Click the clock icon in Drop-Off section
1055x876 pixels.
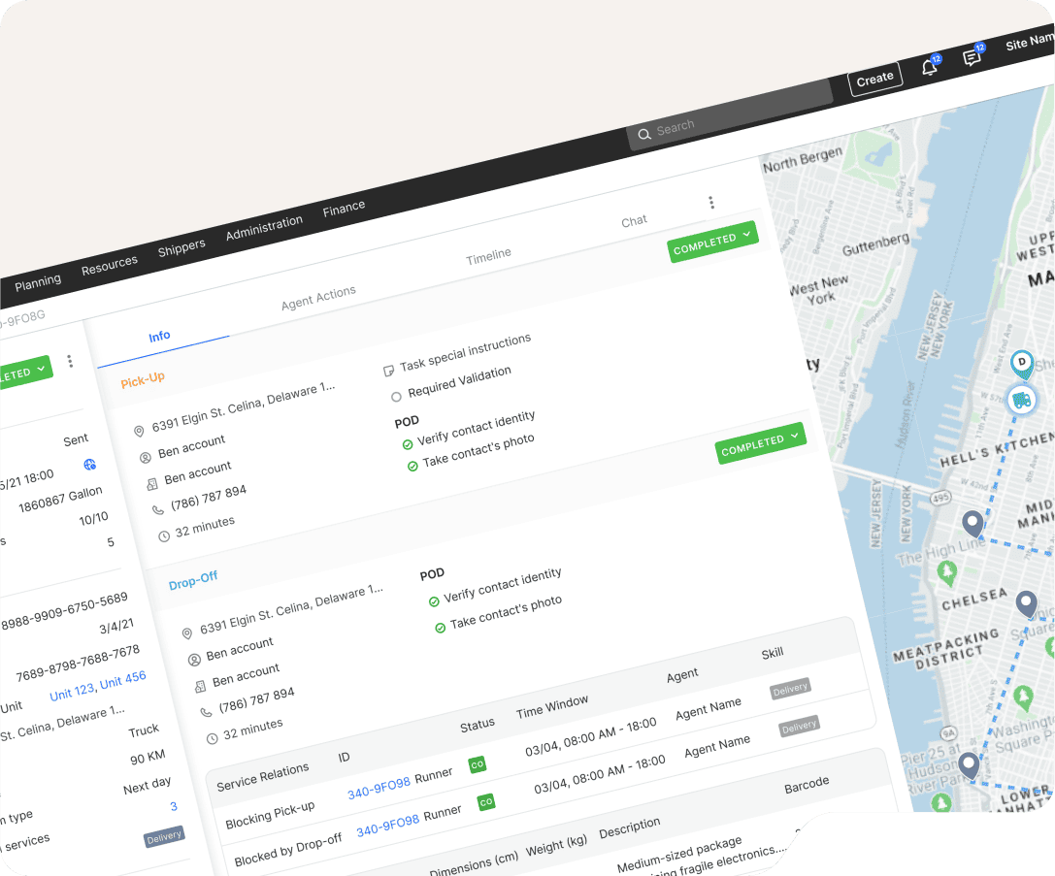(x=212, y=738)
